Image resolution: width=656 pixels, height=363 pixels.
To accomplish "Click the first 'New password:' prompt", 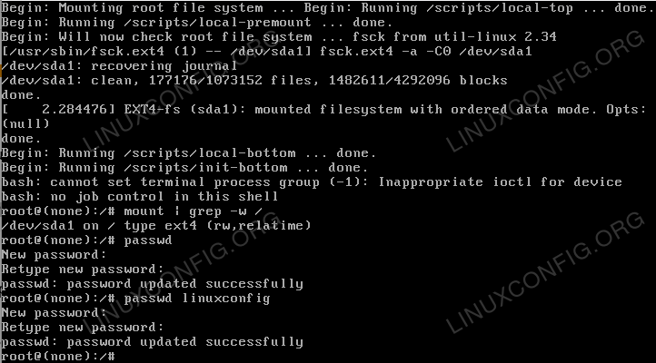I will pos(54,255).
